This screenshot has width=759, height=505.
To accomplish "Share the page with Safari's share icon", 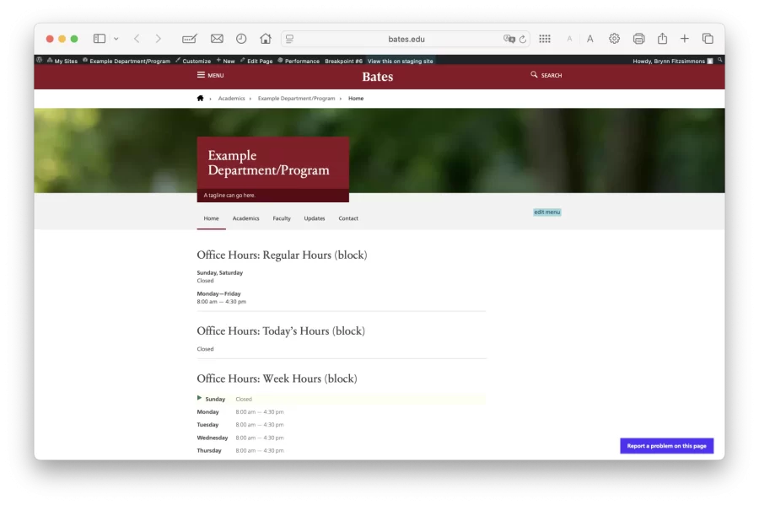I will coord(661,38).
